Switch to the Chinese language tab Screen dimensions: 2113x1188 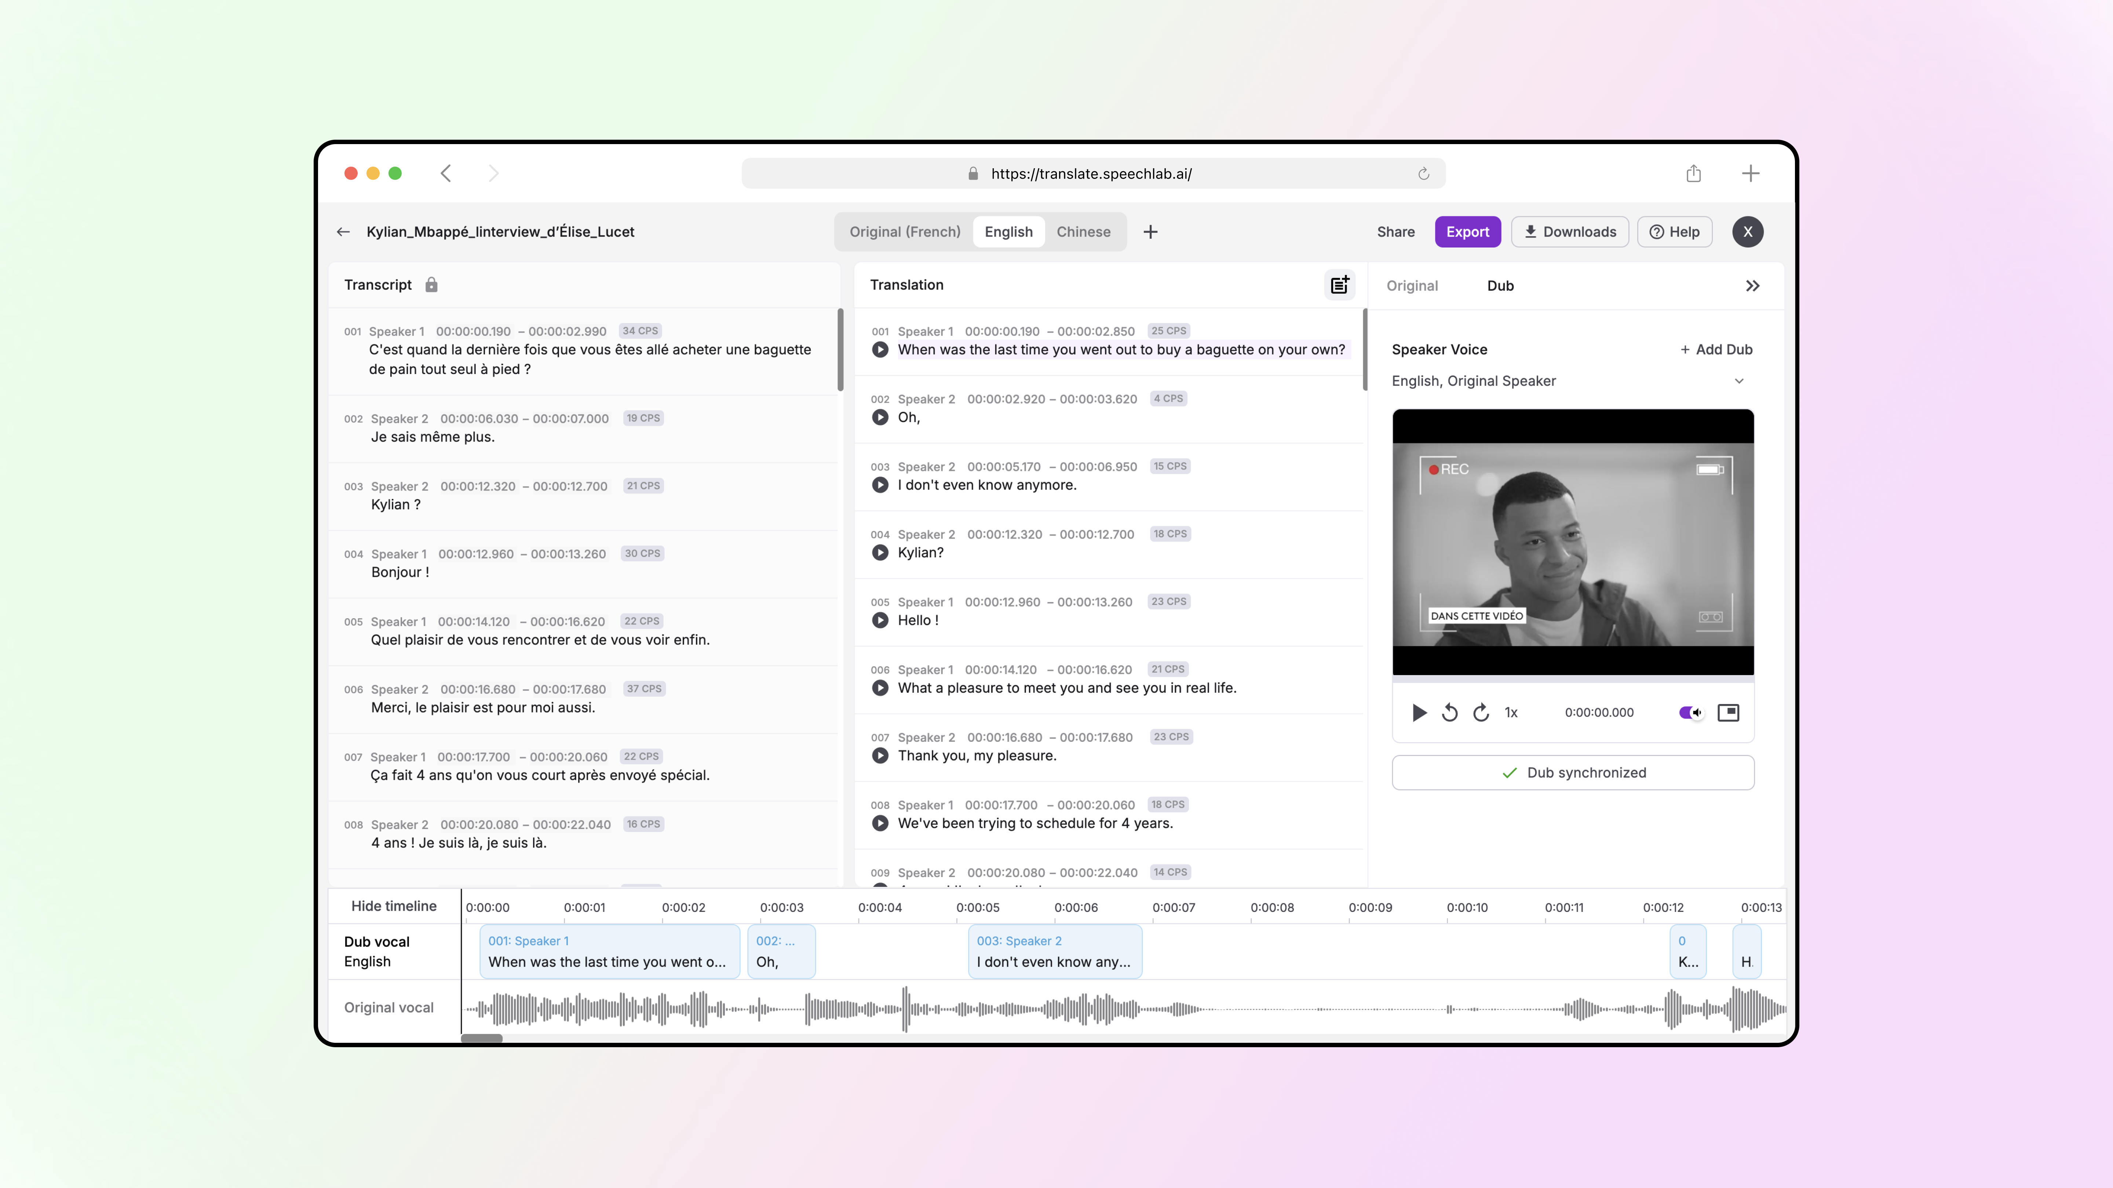point(1083,232)
